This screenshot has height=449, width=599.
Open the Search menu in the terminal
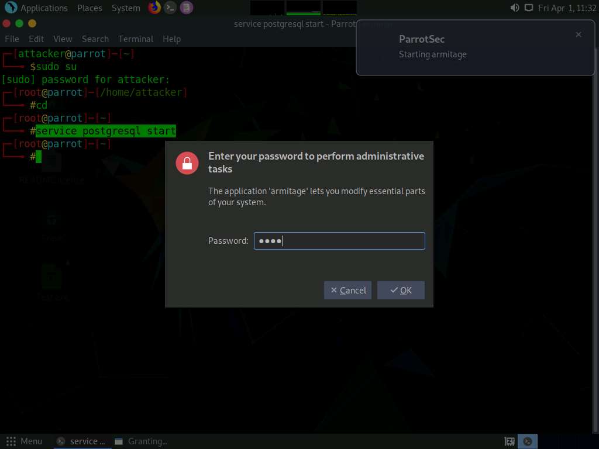tap(95, 39)
